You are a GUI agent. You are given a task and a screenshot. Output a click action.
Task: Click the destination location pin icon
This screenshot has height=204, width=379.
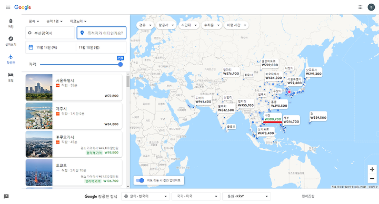pos(82,33)
